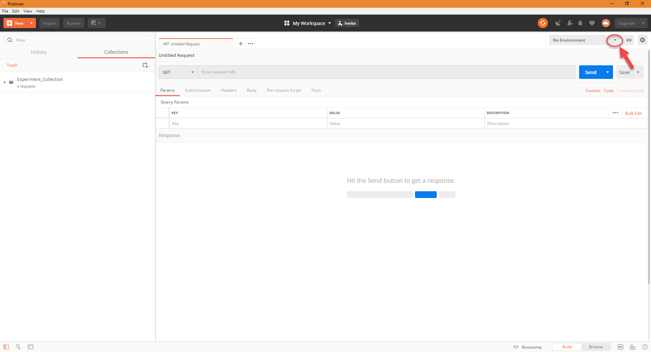Select the Pre-request Script tab
Viewport: 651px width, 352px height.
284,90
